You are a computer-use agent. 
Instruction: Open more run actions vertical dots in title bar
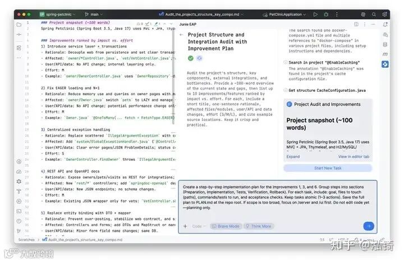337,15
